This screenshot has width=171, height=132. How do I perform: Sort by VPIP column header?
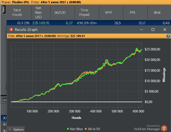(109, 13)
